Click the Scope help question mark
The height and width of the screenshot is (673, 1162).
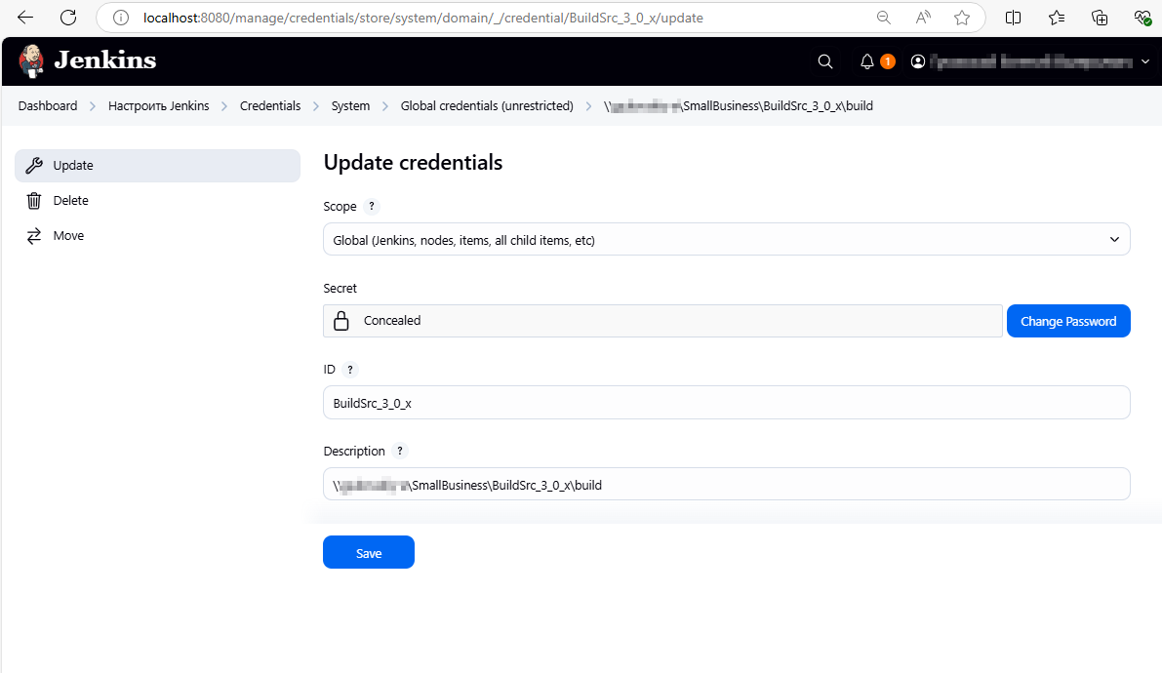[x=371, y=207]
